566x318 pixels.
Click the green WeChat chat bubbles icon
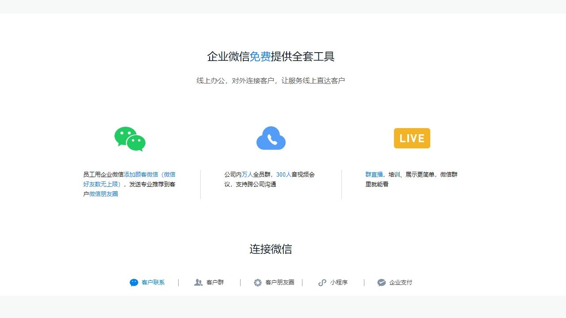(x=130, y=138)
